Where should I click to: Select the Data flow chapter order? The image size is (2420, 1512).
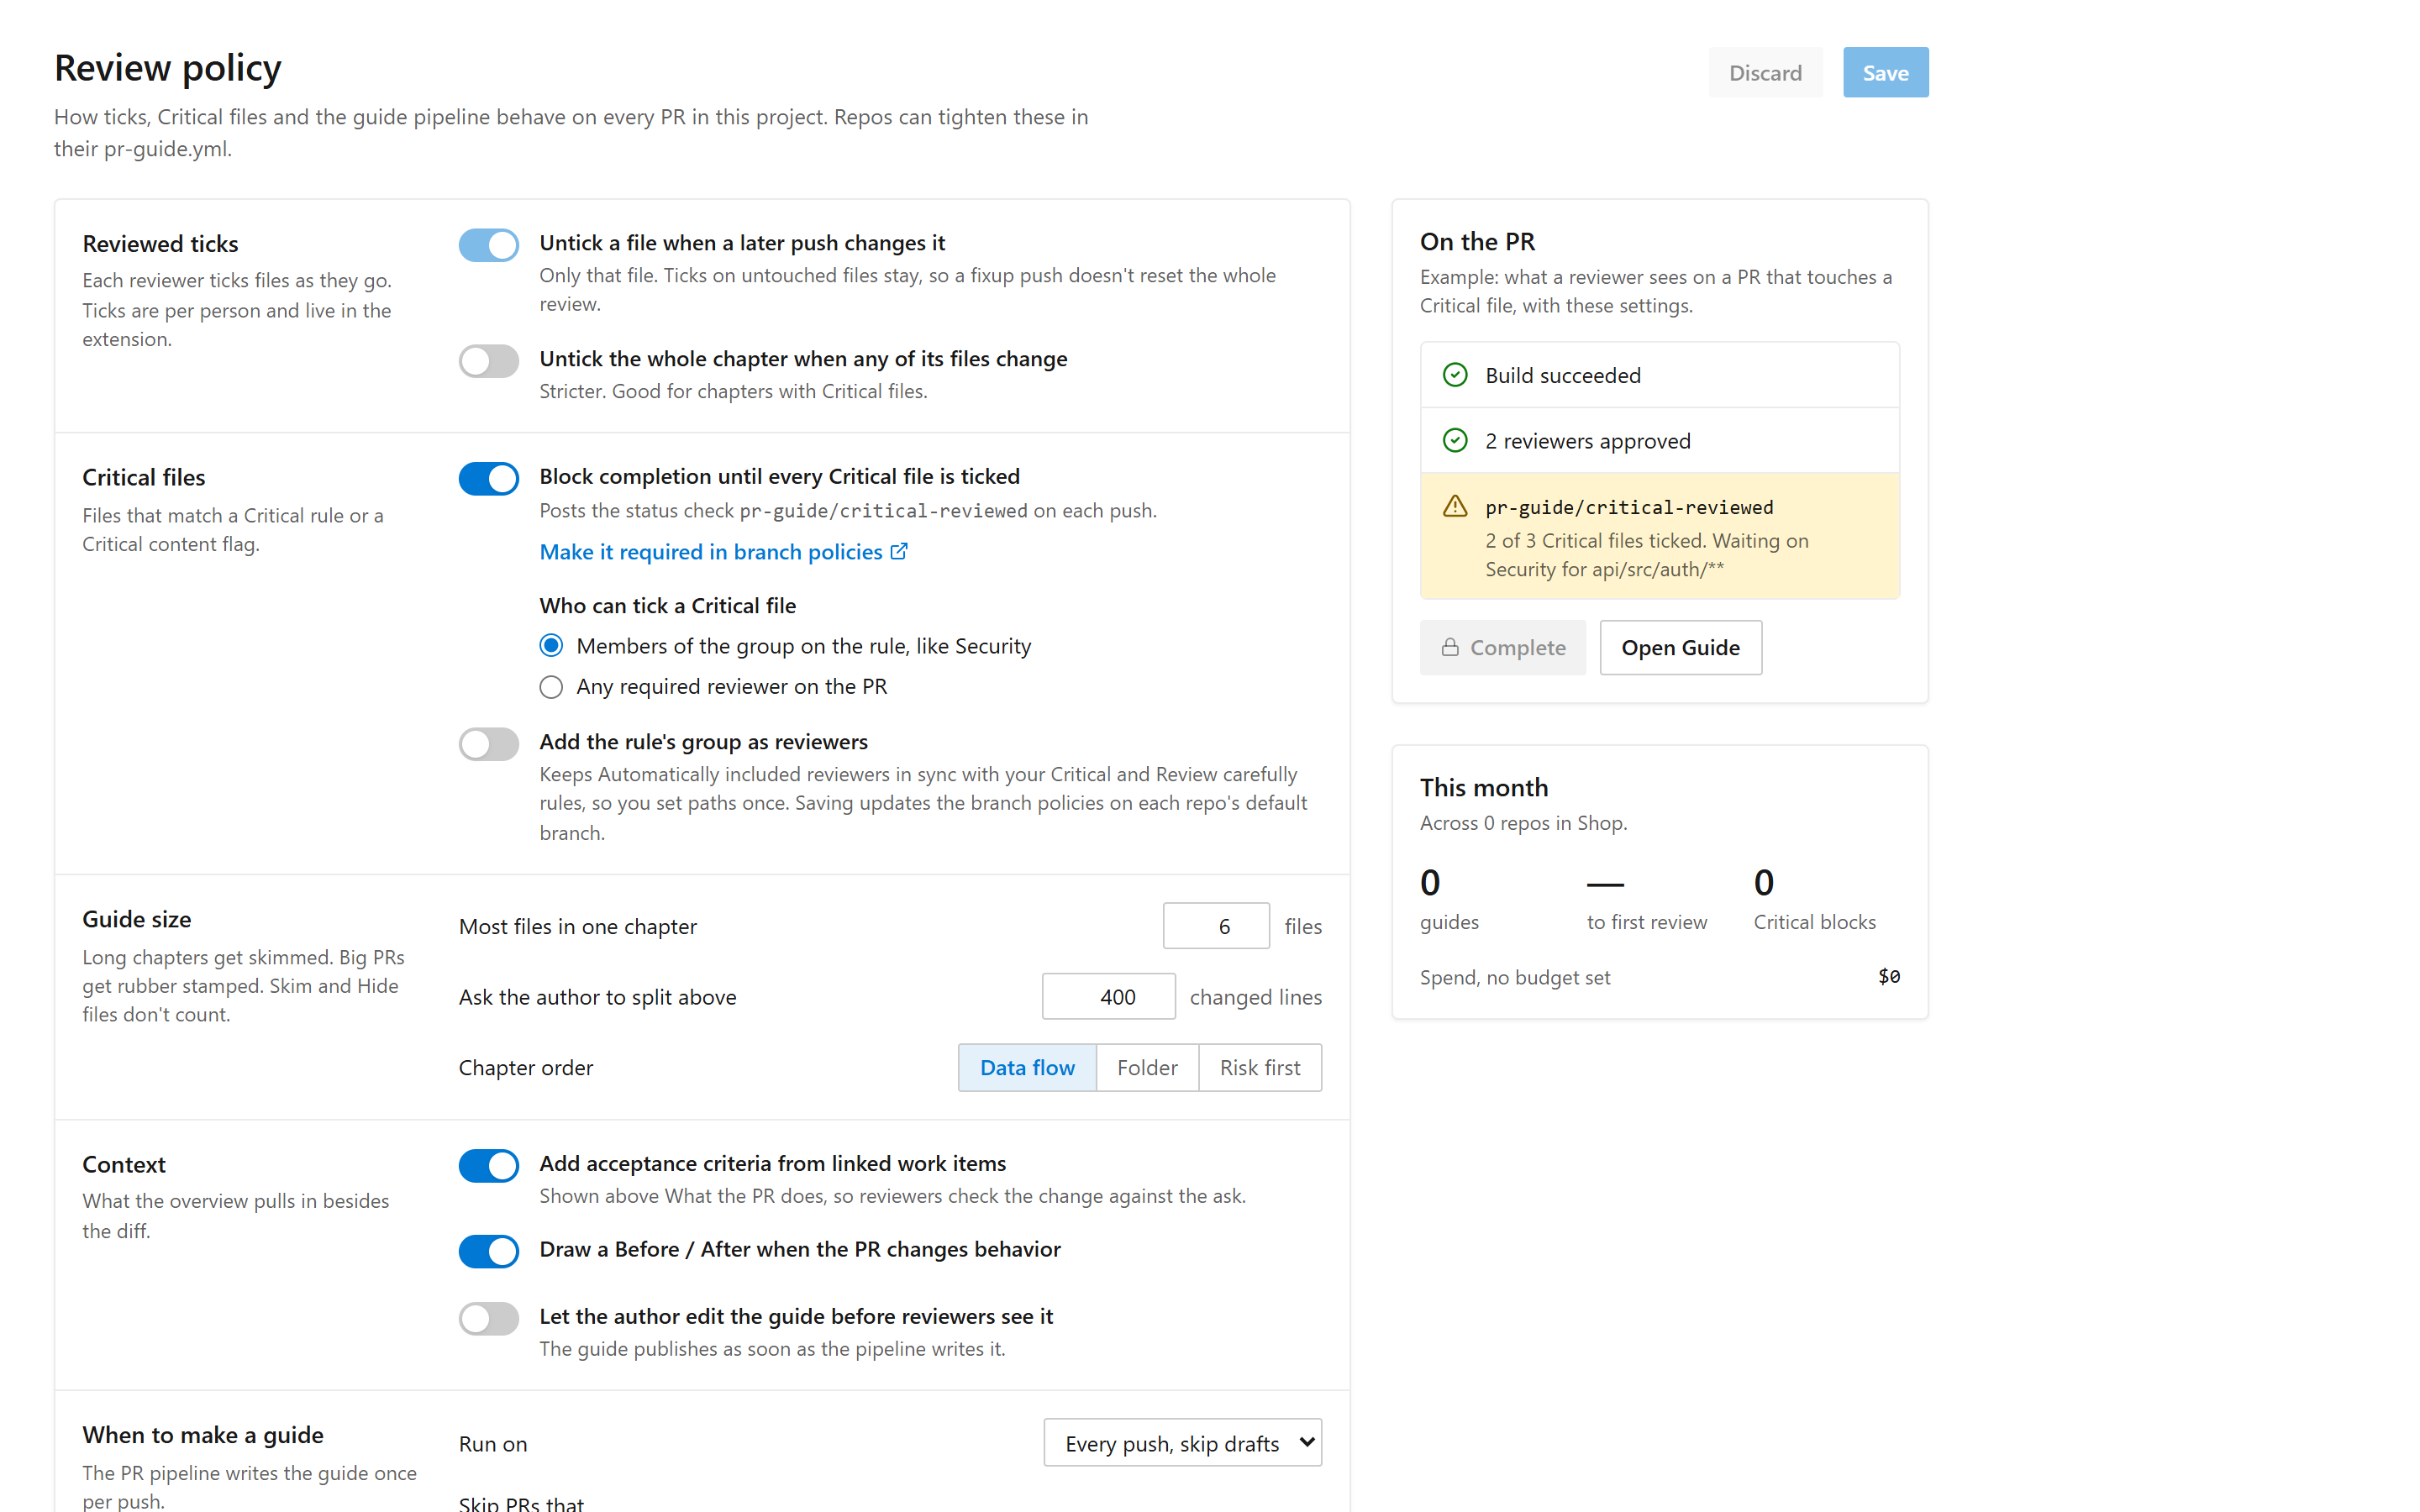(x=1027, y=1068)
